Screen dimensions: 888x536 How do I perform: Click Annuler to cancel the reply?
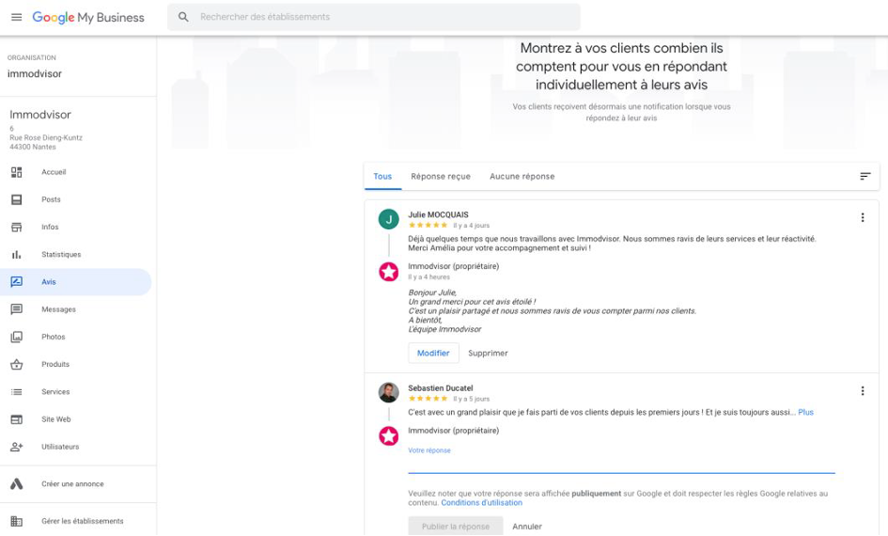(x=527, y=527)
